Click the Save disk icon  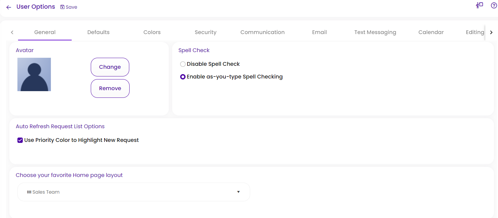tap(62, 7)
